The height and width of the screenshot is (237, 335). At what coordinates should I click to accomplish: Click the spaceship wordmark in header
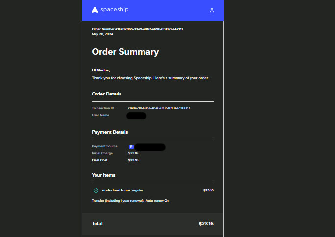(113, 10)
